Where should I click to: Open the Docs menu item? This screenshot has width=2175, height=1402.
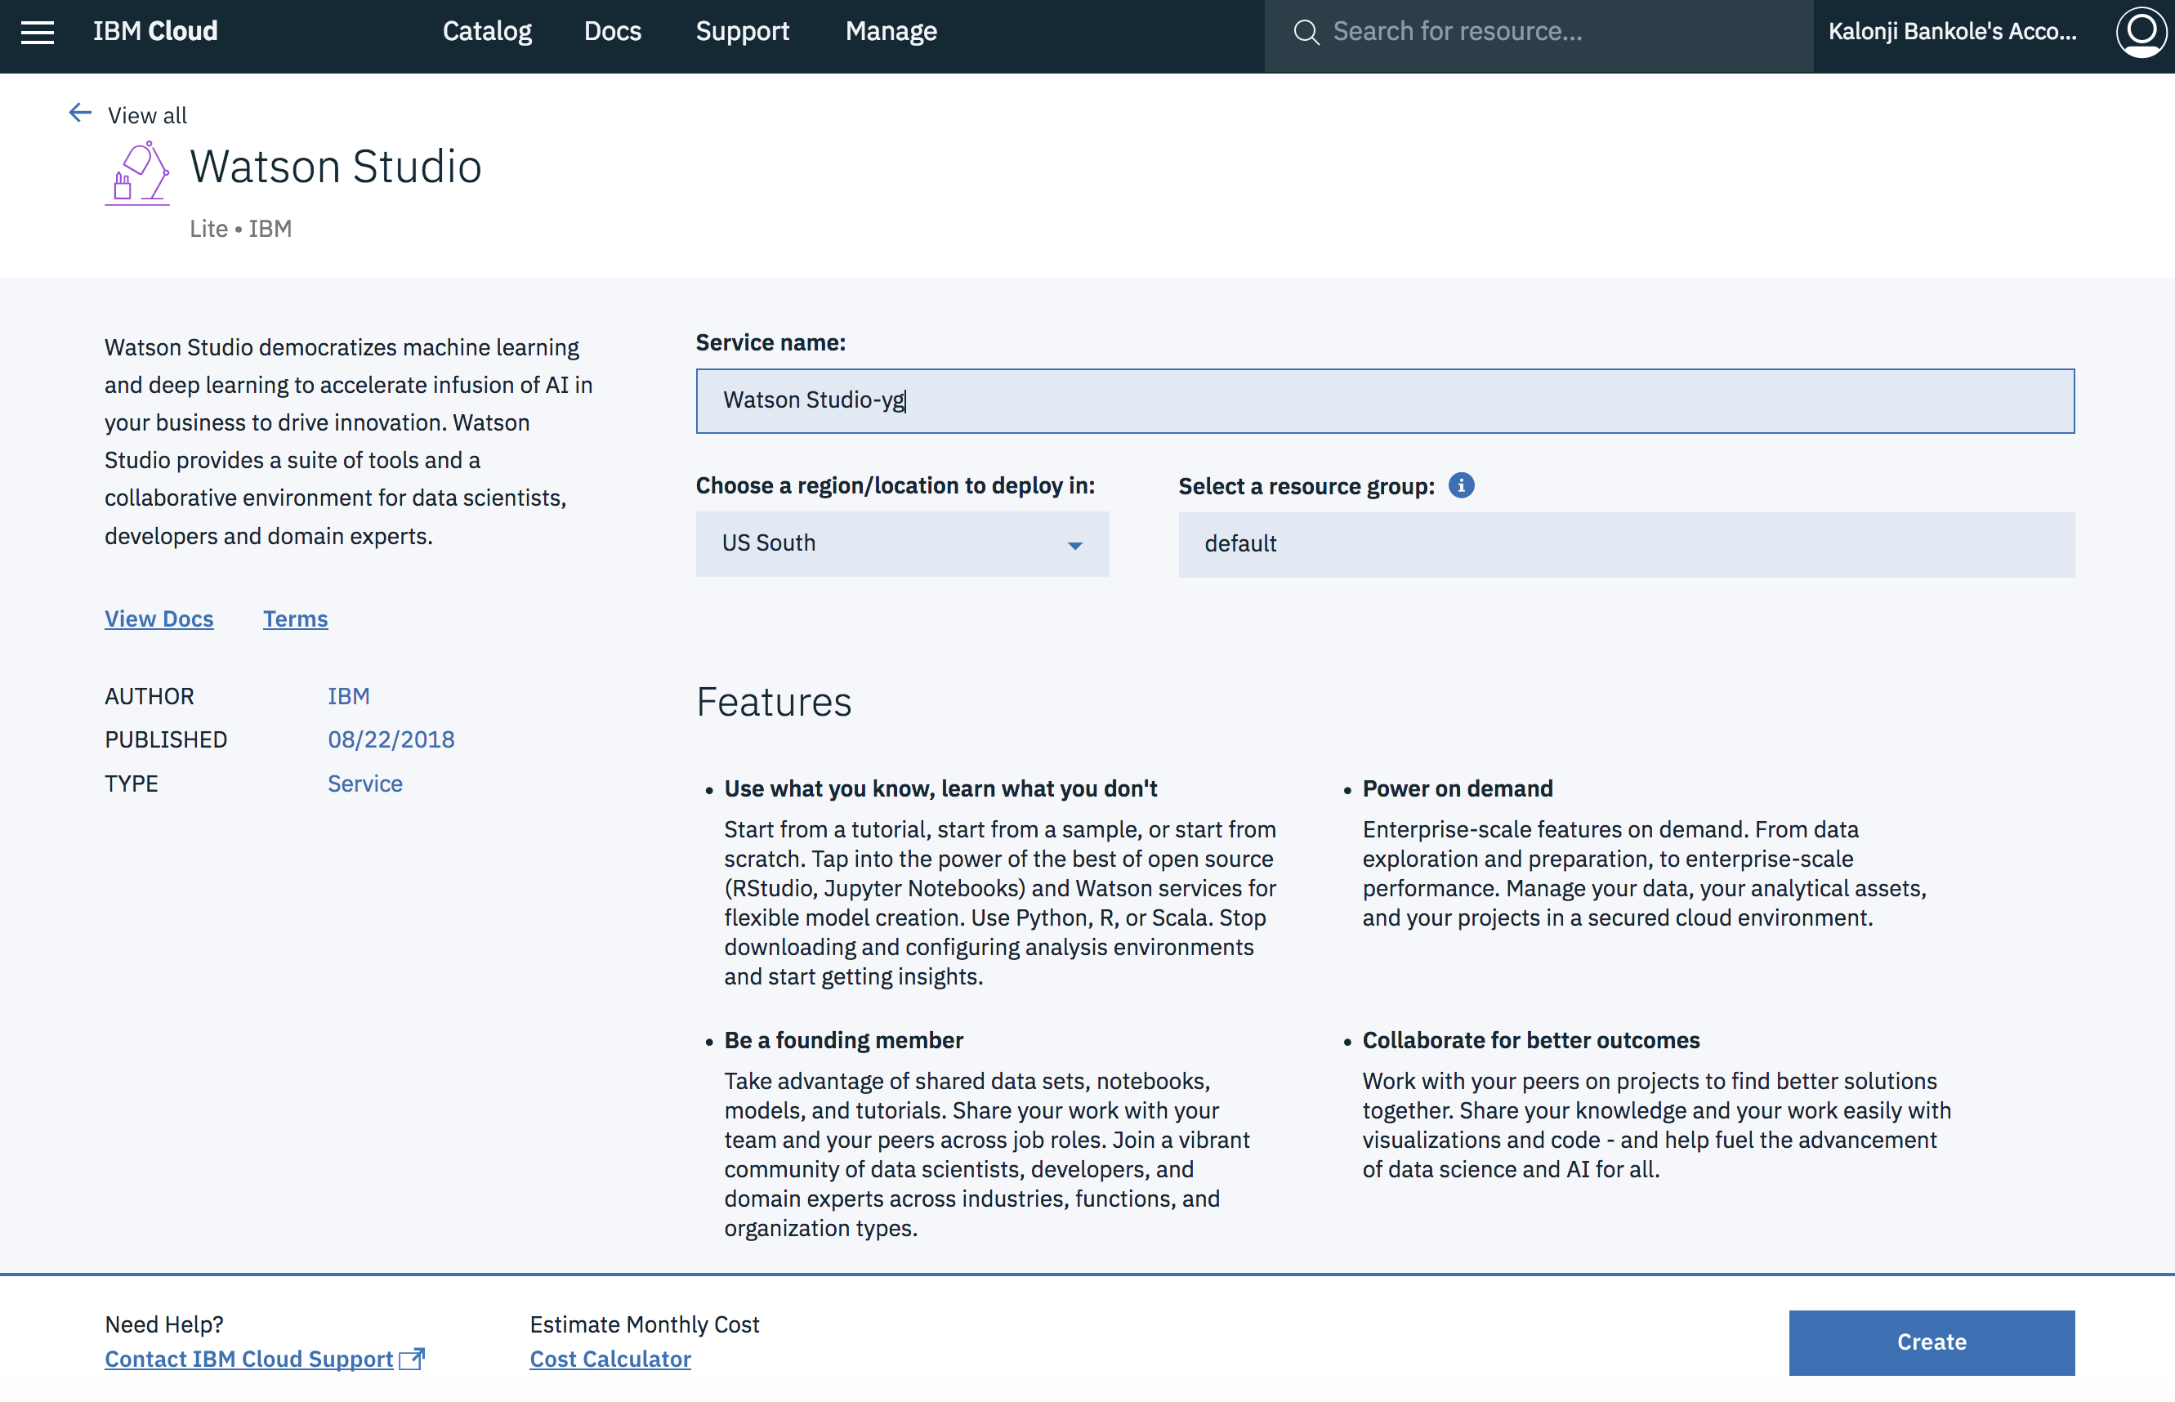[x=612, y=32]
